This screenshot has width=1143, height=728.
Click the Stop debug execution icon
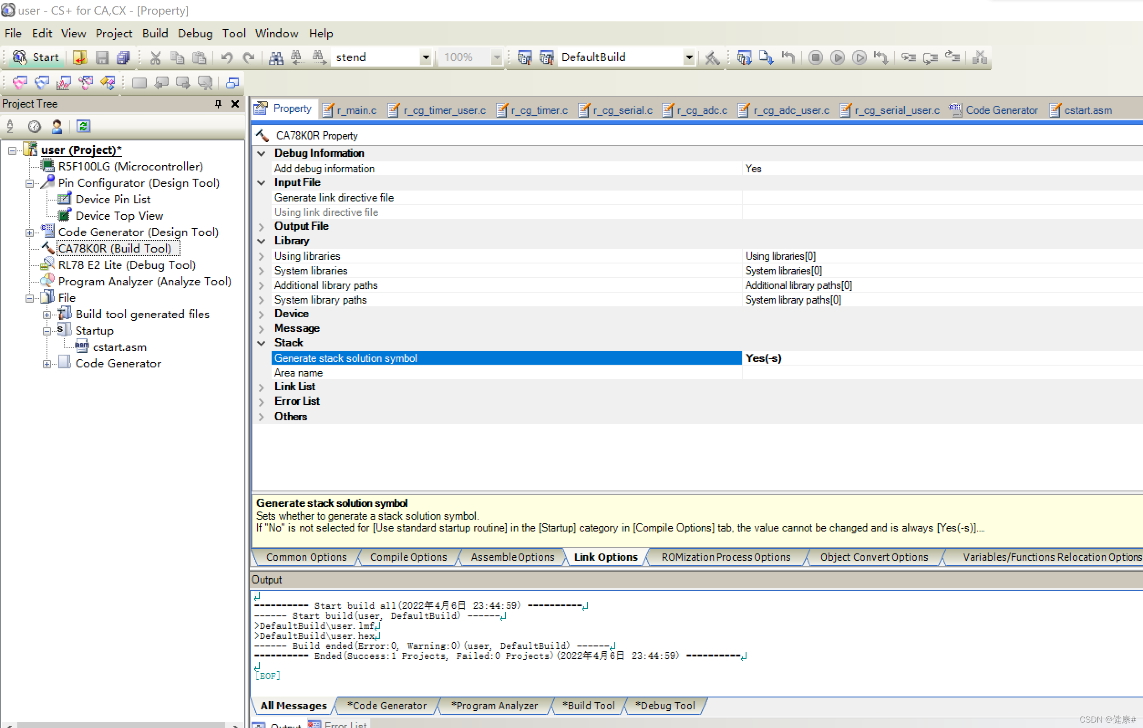(x=815, y=57)
